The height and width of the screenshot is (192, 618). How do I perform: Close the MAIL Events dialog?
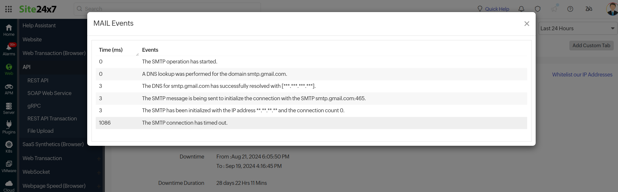[x=527, y=24]
